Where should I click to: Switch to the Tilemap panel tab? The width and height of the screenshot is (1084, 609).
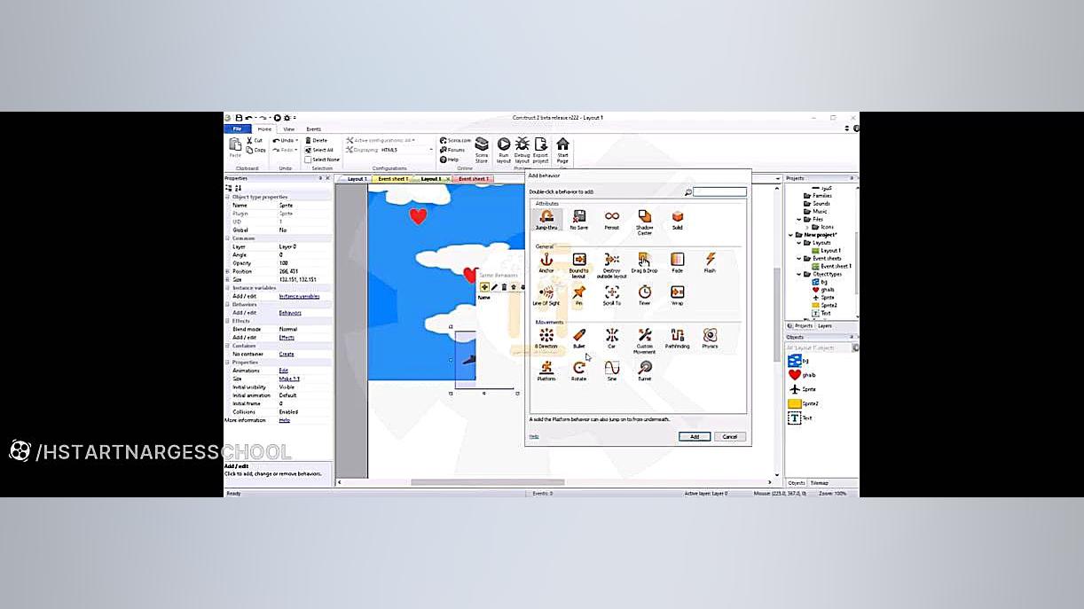tap(820, 483)
